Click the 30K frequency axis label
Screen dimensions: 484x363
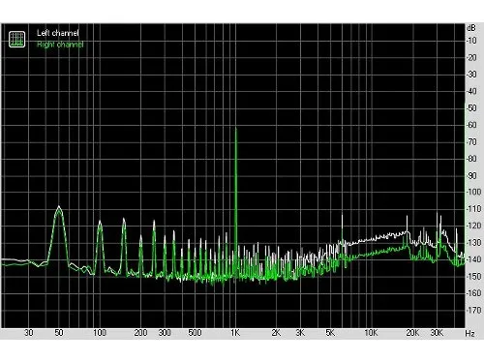(x=437, y=333)
